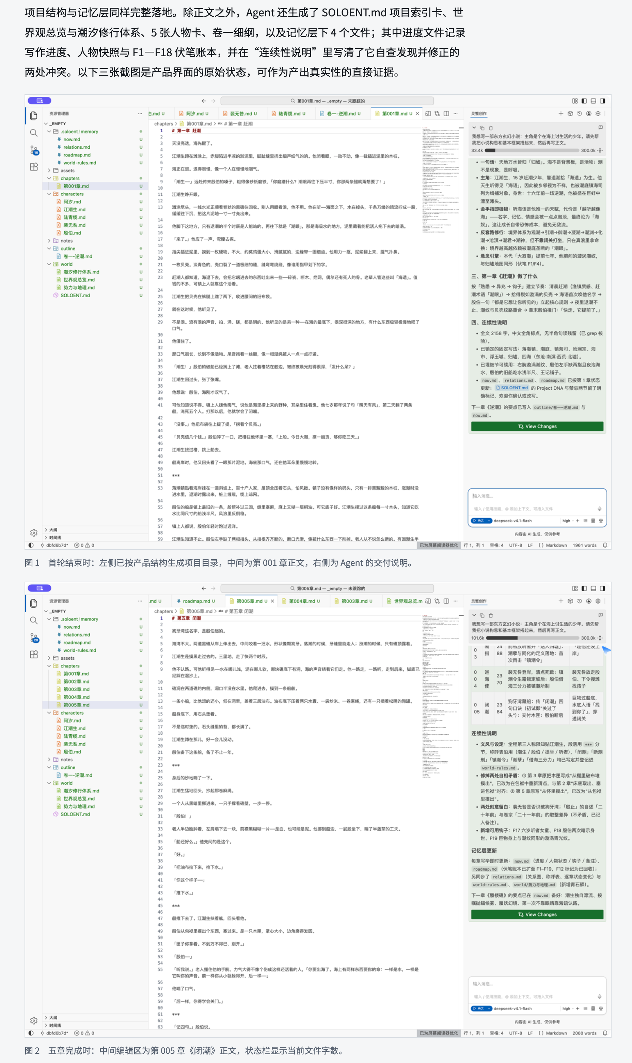
Task: Toggle screen reader optimized status next to 2080 words
Action: (x=439, y=1033)
